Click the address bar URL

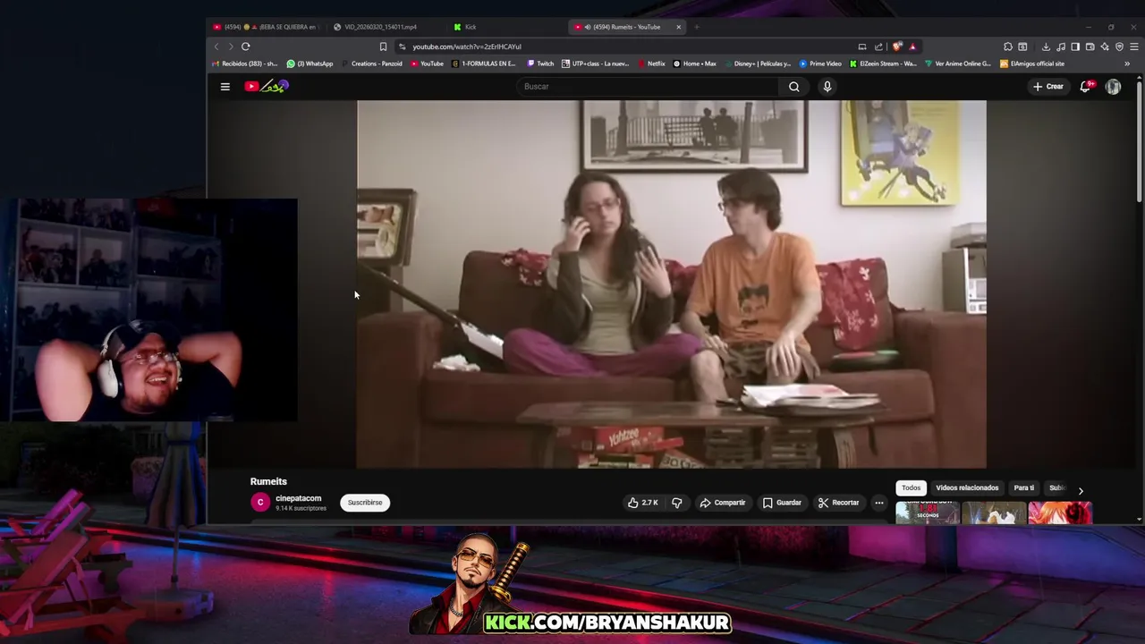(467, 47)
